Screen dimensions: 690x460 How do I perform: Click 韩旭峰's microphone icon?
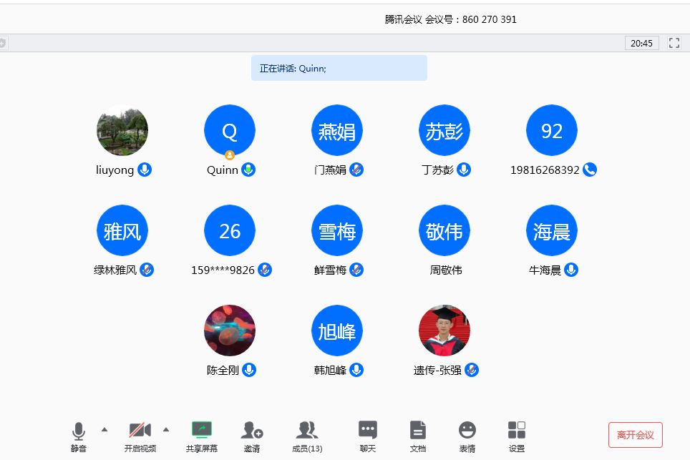coord(356,370)
